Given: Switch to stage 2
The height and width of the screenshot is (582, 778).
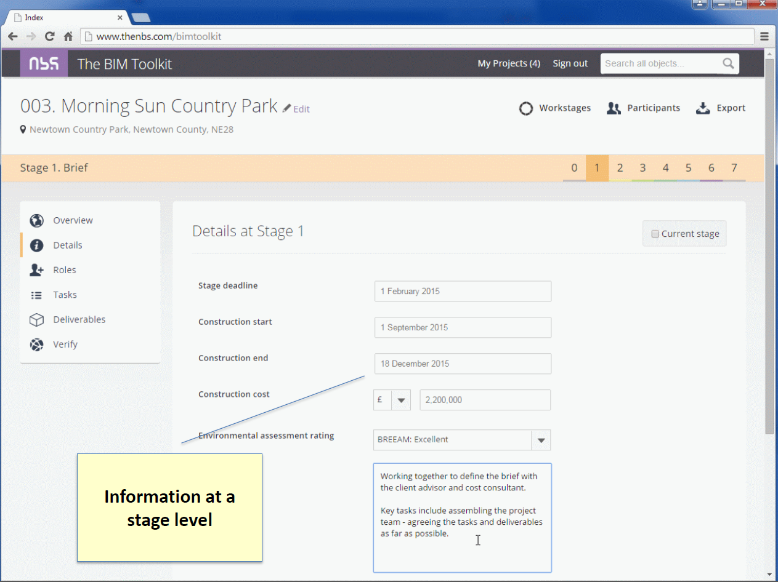Looking at the screenshot, I should 620,168.
